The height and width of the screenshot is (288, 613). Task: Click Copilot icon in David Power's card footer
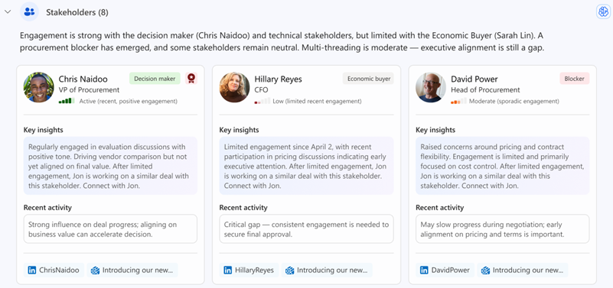485,270
